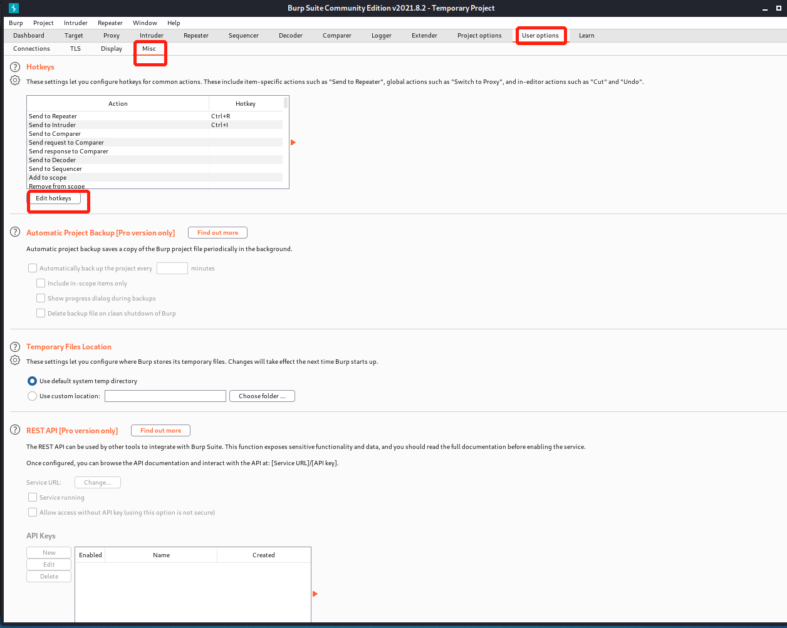This screenshot has width=787, height=628.
Task: Open the Project menu
Action: pos(43,23)
